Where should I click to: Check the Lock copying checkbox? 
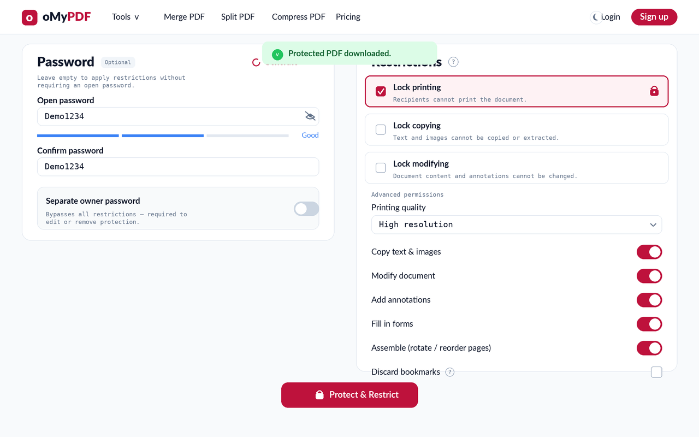(x=381, y=129)
